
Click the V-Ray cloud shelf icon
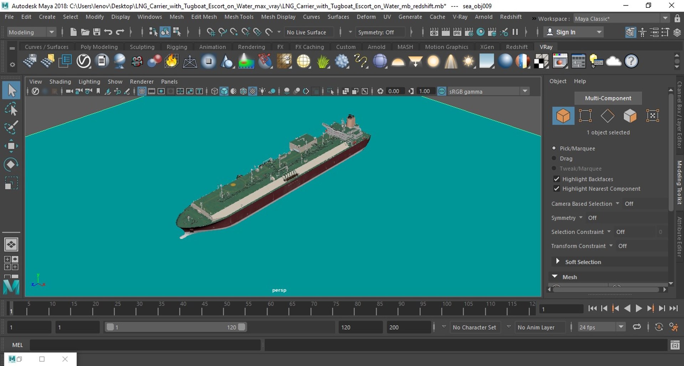coord(613,61)
